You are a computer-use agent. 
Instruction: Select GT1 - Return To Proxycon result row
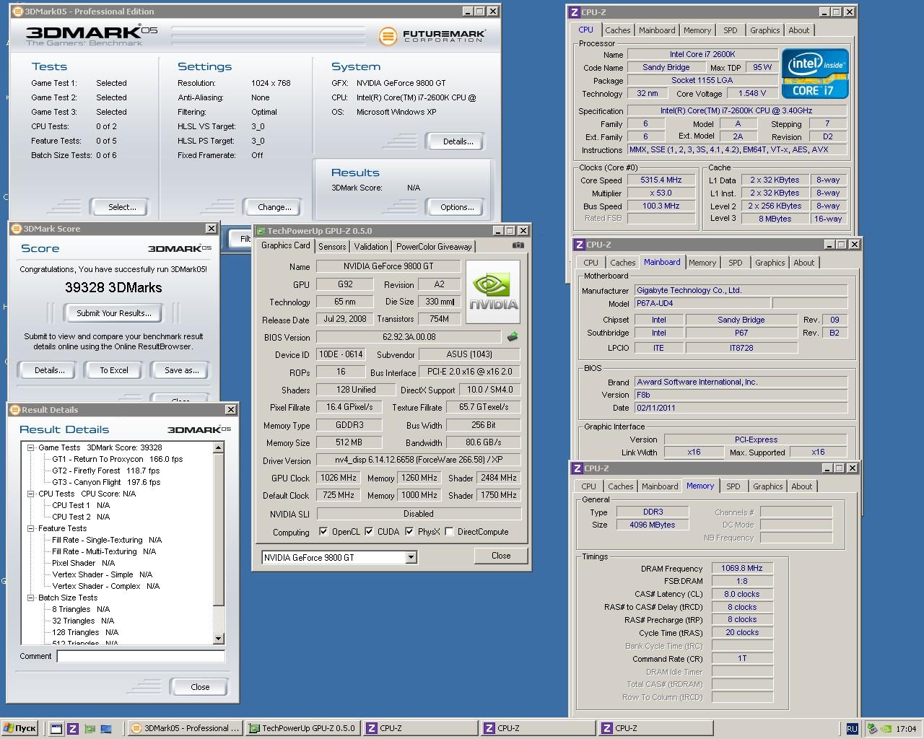(x=117, y=459)
